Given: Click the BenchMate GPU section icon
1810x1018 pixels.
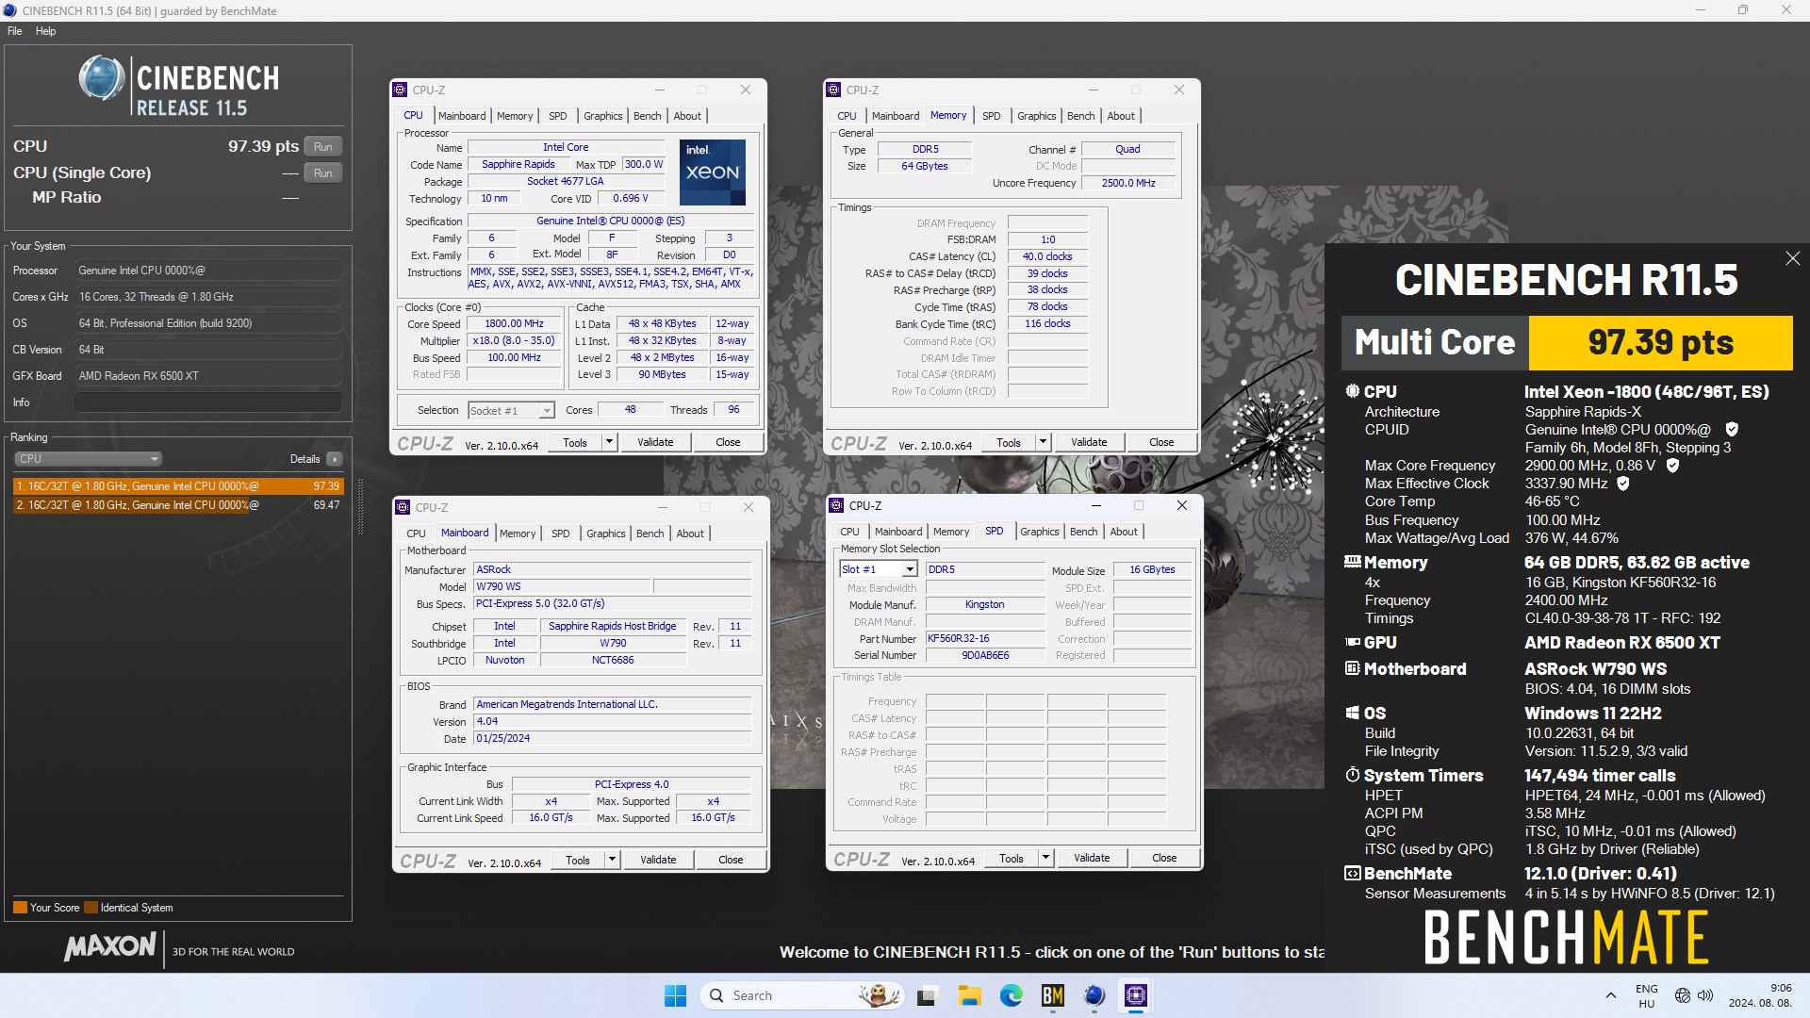Looking at the screenshot, I should 1353,642.
